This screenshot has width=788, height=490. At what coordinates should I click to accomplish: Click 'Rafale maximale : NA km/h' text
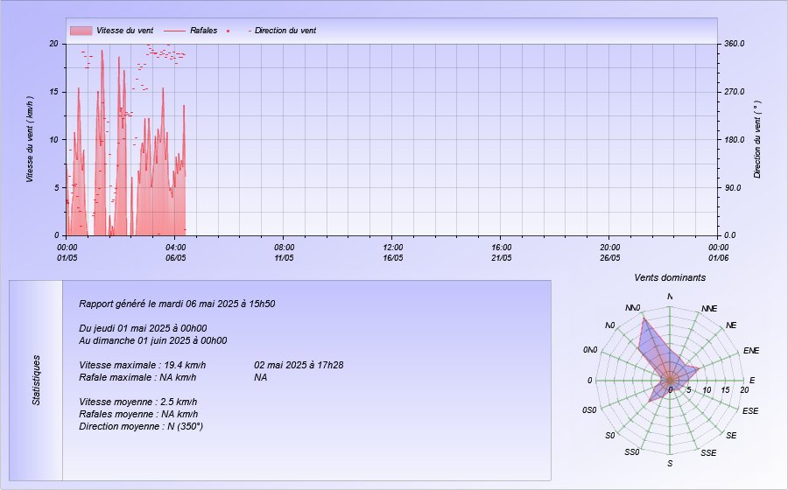(x=137, y=377)
